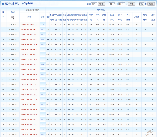Focus the issue number field containing 025
Screen dimensions: 157x137
[141, 4]
